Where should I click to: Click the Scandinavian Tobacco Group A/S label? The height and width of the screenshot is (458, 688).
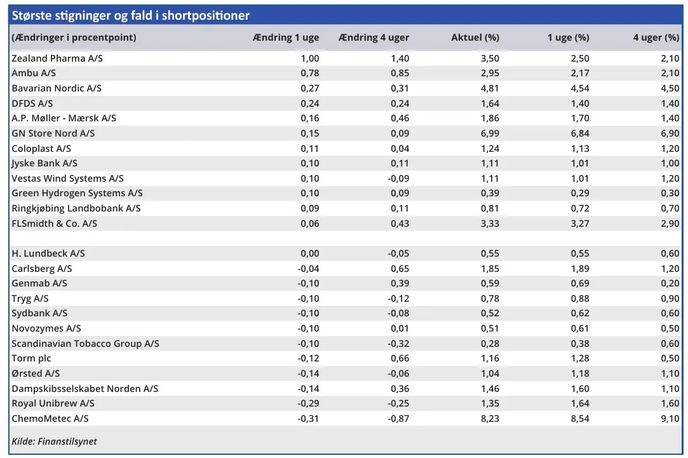coord(85,344)
